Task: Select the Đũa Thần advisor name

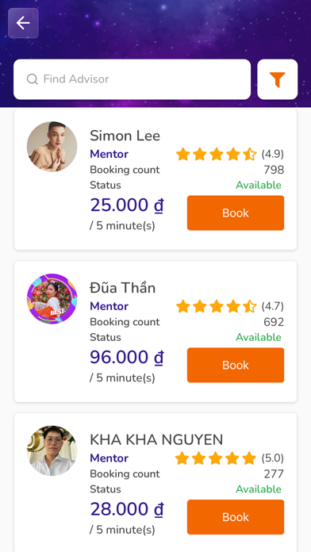Action: (122, 288)
